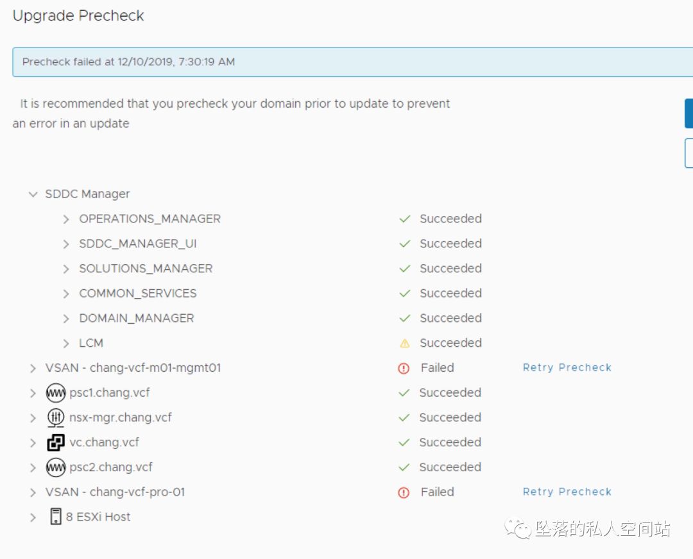Viewport: 693px width, 559px height.
Task: Click the LCM yellow warning icon
Action: (404, 343)
